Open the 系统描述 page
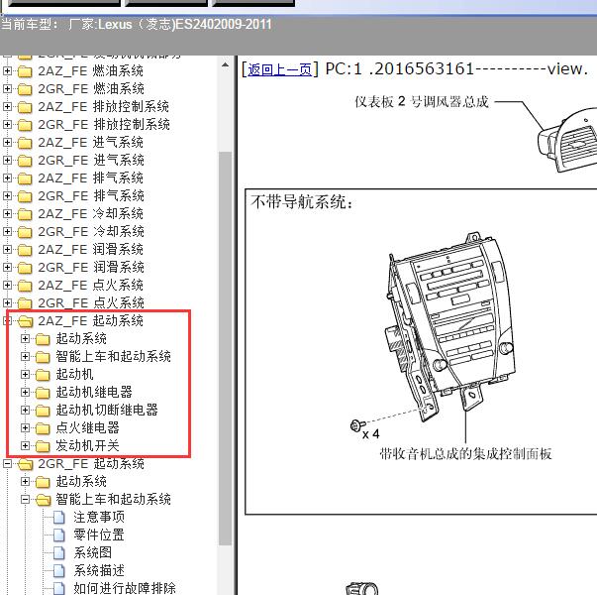Image resolution: width=597 pixels, height=595 pixels. pos(99,571)
